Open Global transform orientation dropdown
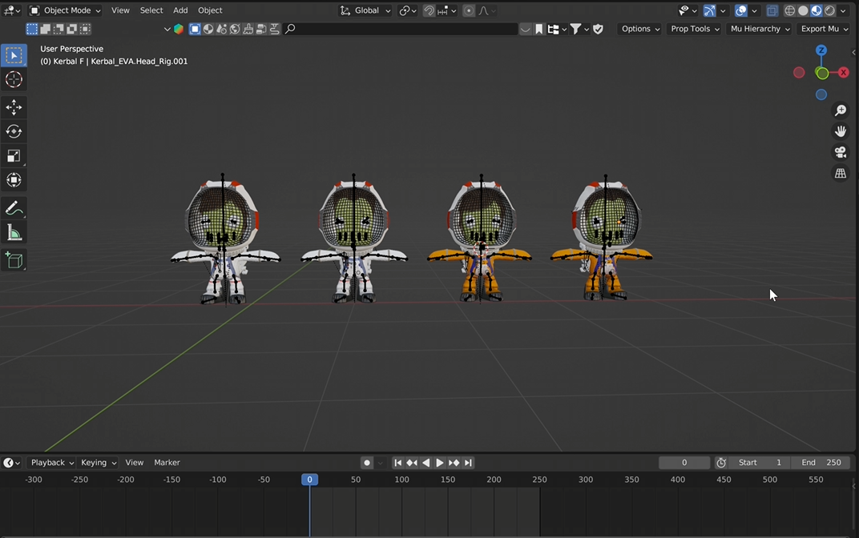 [x=366, y=10]
